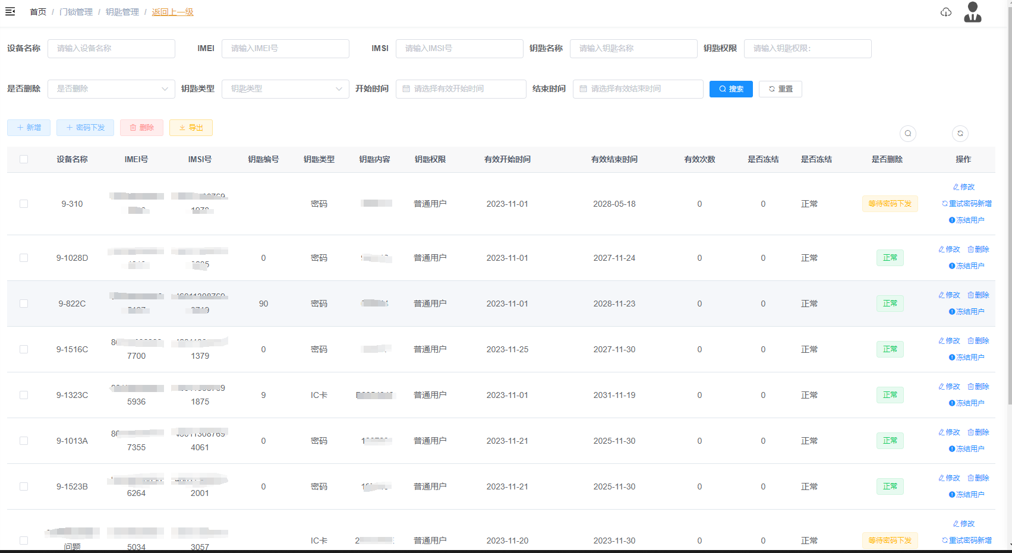Click 删除 in row 9-1028D
Image resolution: width=1012 pixels, height=553 pixels.
(978, 249)
